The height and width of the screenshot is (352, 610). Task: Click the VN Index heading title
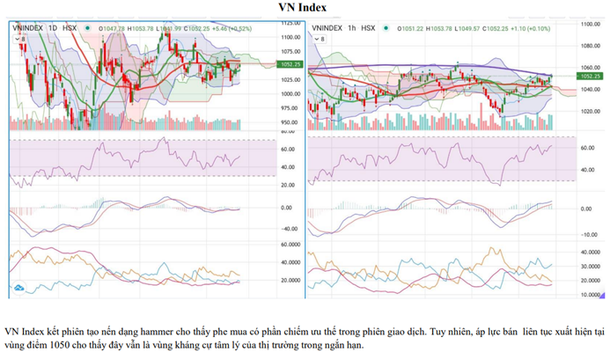[x=305, y=9]
